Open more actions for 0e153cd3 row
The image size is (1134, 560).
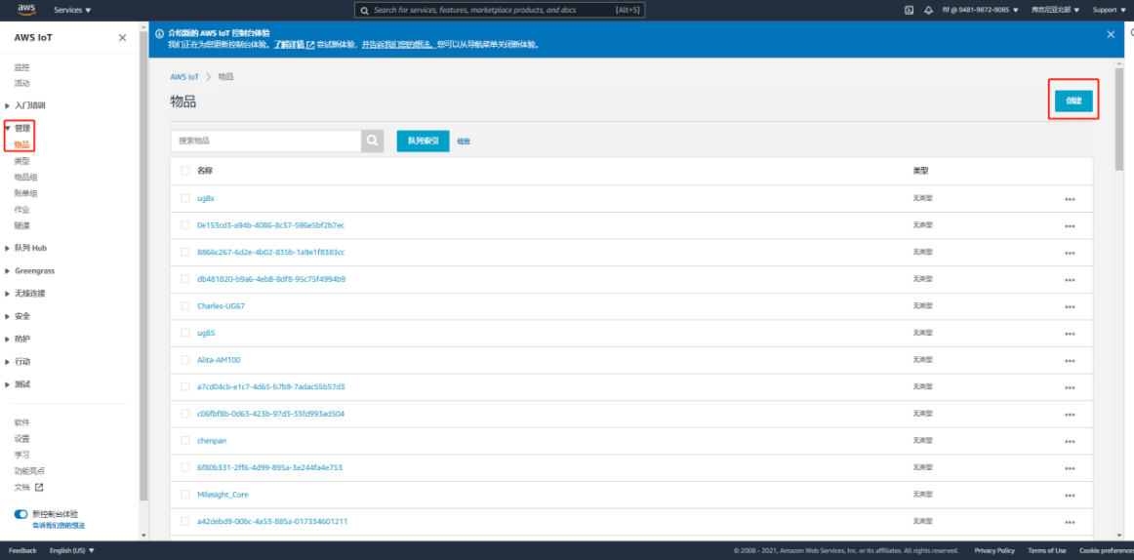pos(1070,226)
